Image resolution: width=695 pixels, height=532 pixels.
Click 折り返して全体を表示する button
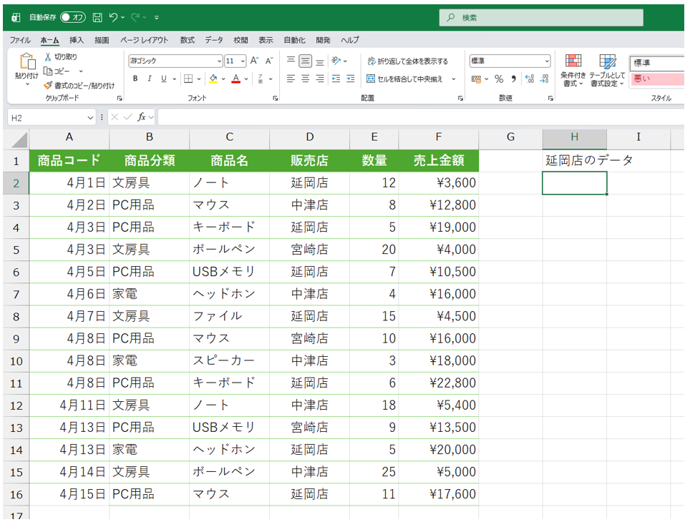[x=408, y=61]
